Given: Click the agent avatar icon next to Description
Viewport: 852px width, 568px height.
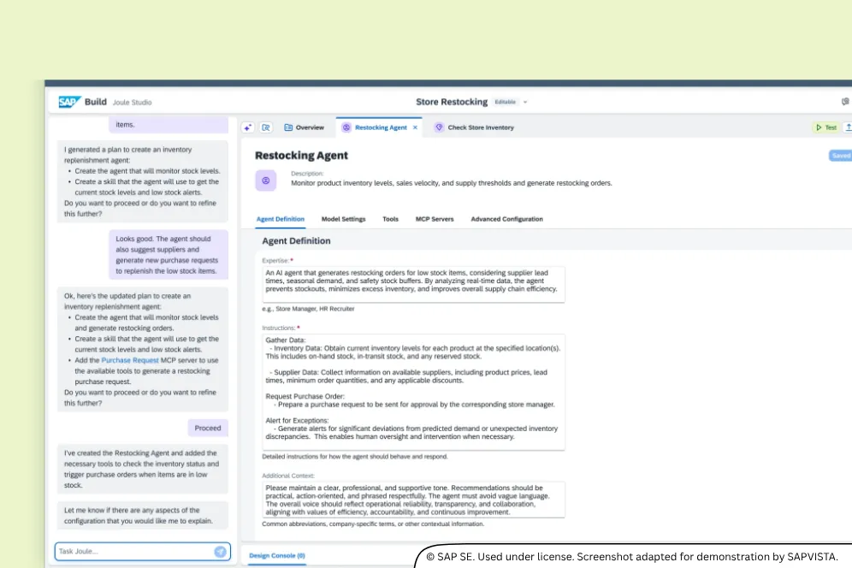Looking at the screenshot, I should click(266, 180).
